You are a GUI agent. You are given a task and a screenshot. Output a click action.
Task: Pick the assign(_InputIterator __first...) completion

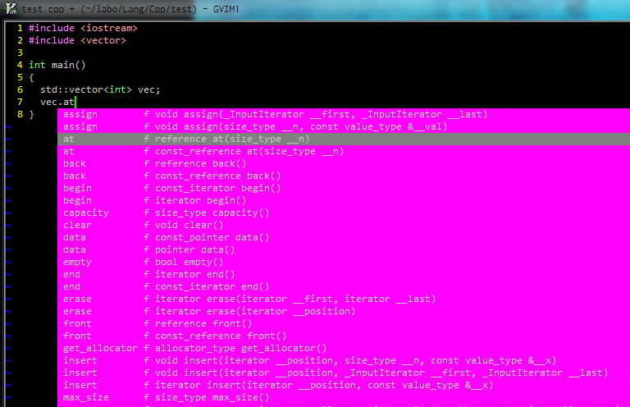pyautogui.click(x=344, y=115)
